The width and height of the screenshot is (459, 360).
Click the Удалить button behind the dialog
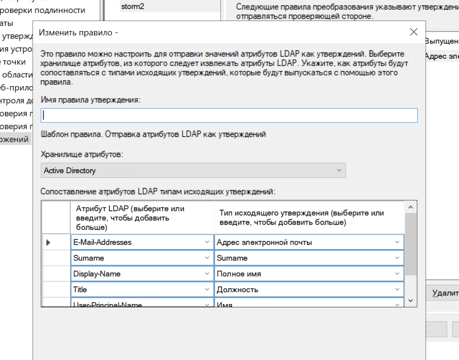(445, 293)
